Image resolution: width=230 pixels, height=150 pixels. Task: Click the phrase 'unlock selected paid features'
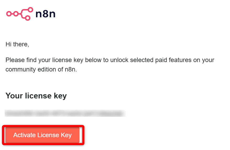click(151, 60)
